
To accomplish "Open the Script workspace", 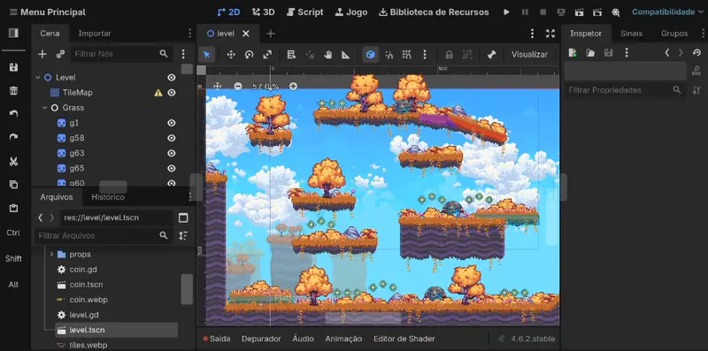I will coord(305,12).
